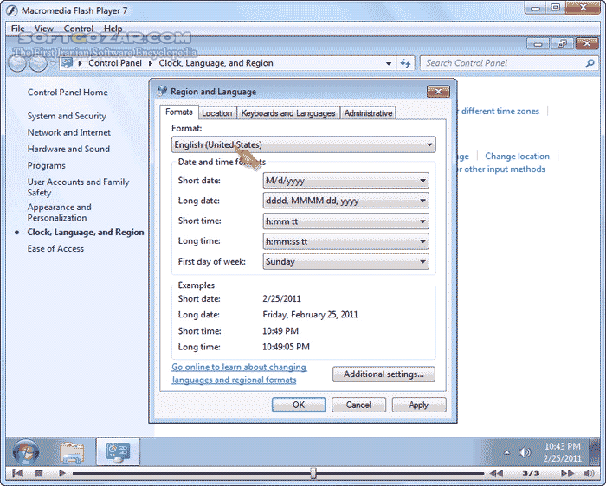The width and height of the screenshot is (606, 486).
Task: Click the volume speaker tray icon
Action: click(x=525, y=451)
